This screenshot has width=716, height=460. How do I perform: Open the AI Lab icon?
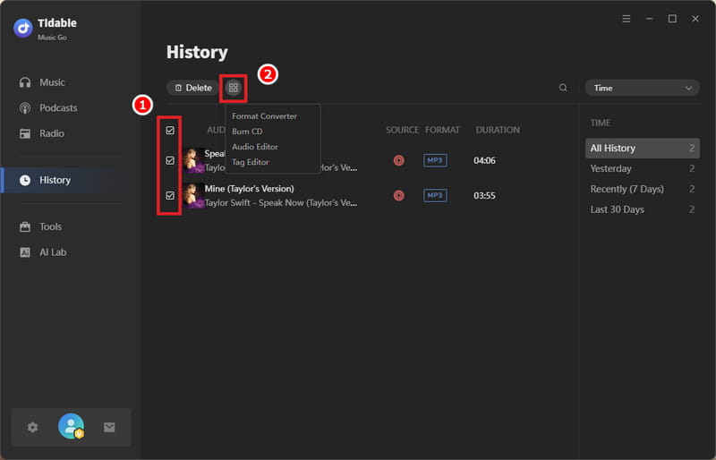[25, 252]
